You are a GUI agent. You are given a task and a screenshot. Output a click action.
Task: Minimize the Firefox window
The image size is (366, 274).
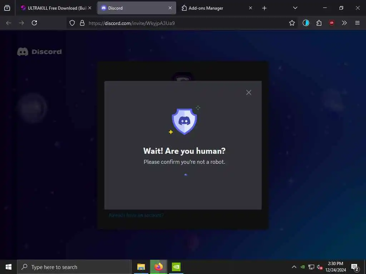(x=325, y=8)
